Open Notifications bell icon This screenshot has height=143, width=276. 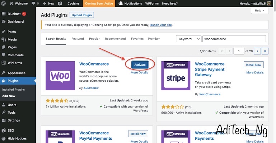(x=121, y=3)
